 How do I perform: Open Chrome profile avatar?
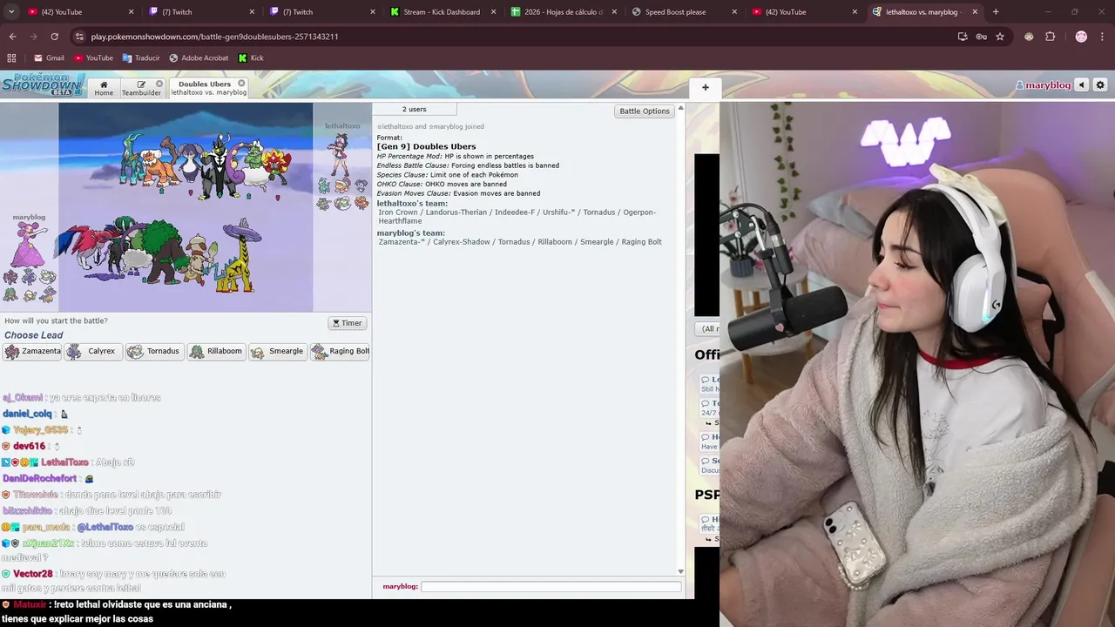tap(1081, 37)
